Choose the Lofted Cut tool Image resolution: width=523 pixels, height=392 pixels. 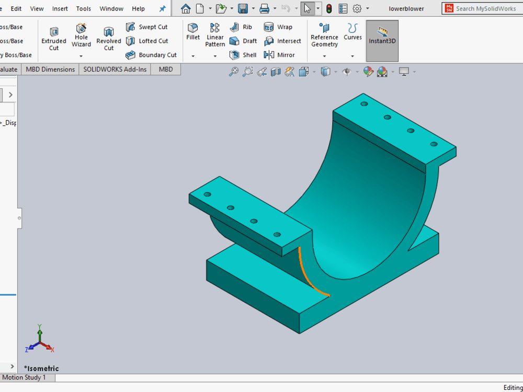tap(147, 41)
